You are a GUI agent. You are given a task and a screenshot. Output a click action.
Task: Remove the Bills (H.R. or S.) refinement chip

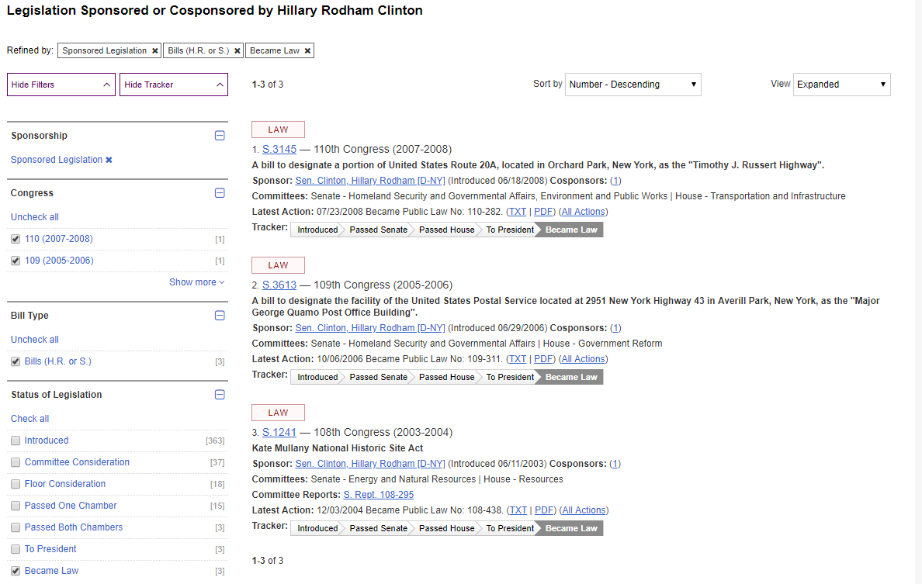[x=237, y=51]
